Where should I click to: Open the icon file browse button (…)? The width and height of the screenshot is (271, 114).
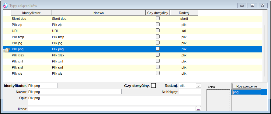[x=199, y=109]
